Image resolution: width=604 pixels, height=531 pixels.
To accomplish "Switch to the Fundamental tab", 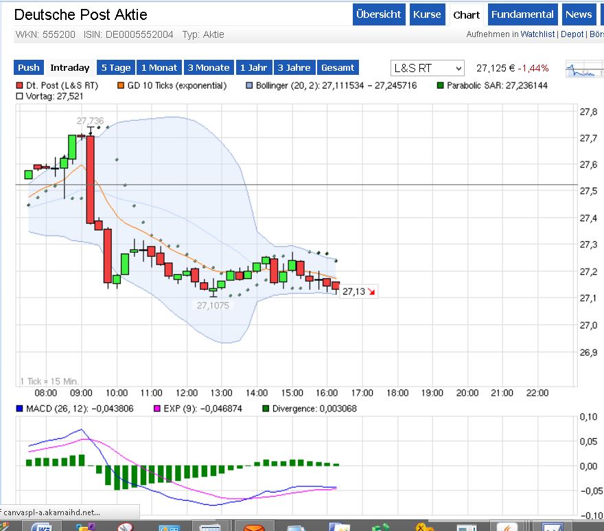I will [522, 14].
